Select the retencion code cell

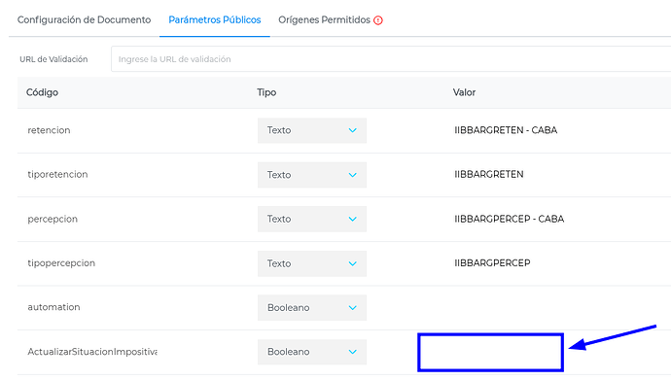click(49, 130)
